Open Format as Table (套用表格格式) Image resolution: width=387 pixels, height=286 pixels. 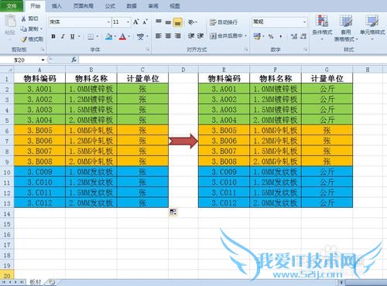346,28
